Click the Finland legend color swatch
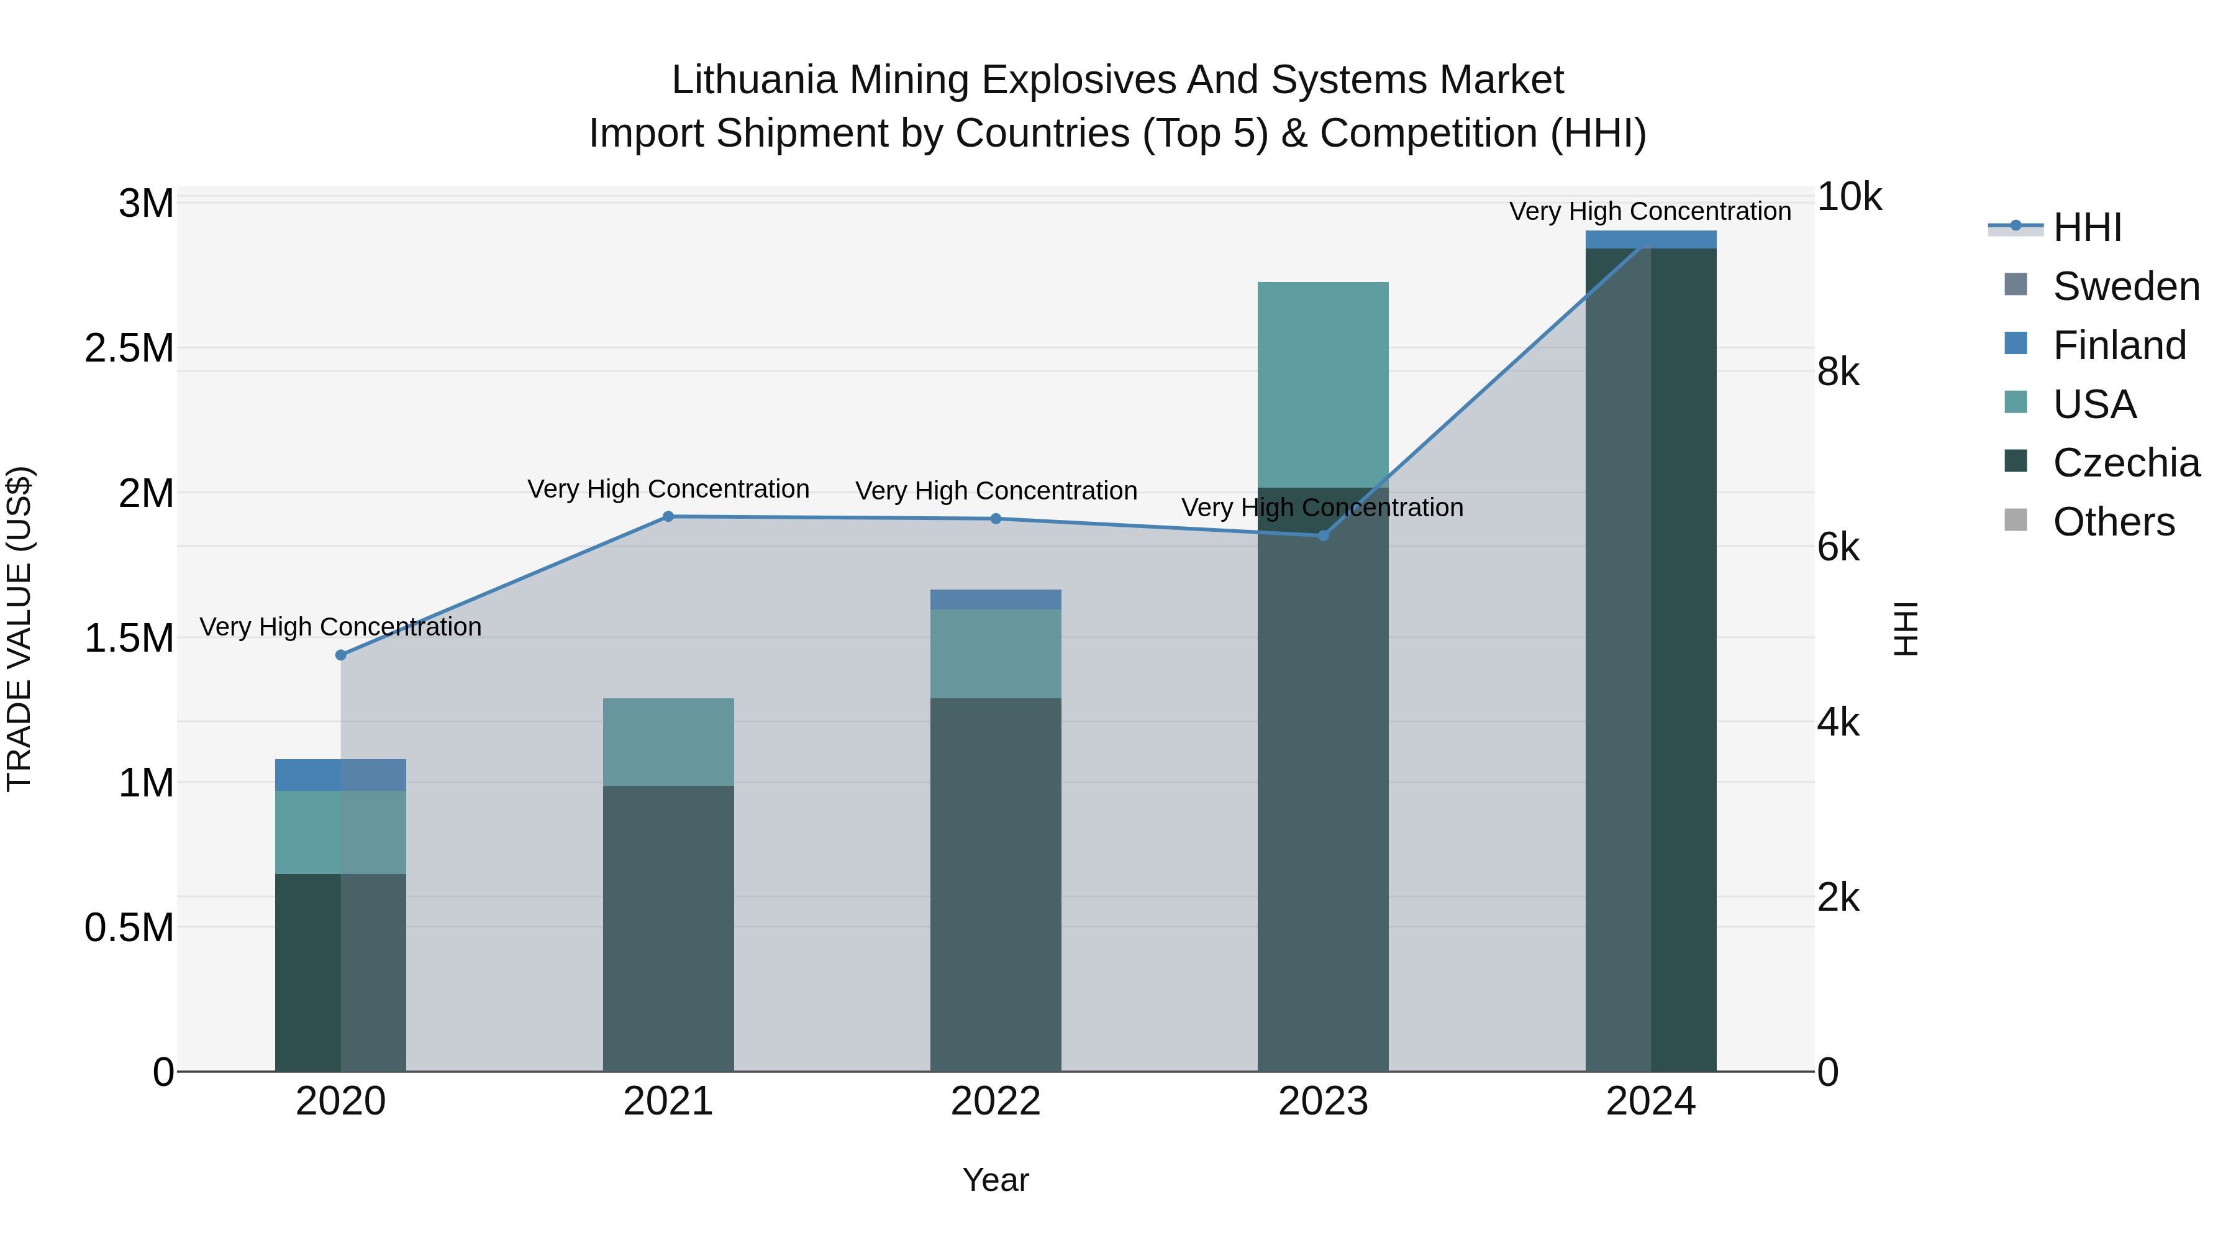Image resolution: width=2236 pixels, height=1258 pixels. tap(2016, 343)
